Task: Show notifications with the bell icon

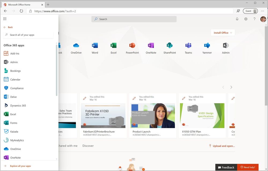Action: pyautogui.click(x=237, y=19)
